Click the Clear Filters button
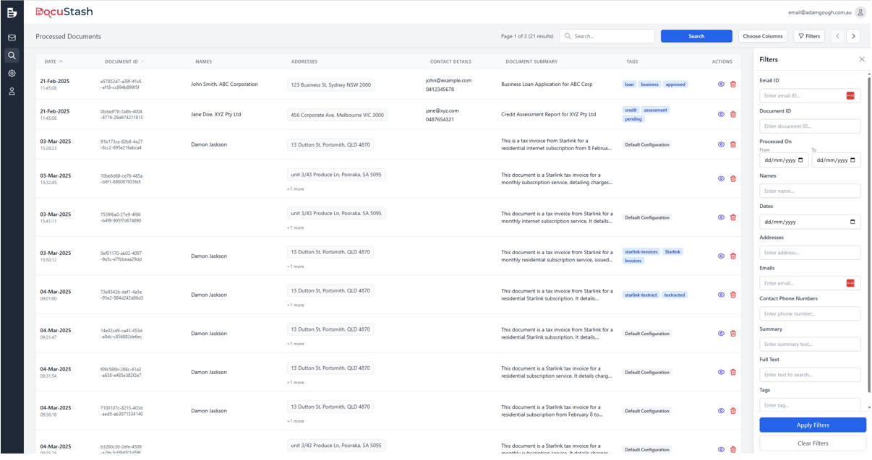 pyautogui.click(x=813, y=443)
